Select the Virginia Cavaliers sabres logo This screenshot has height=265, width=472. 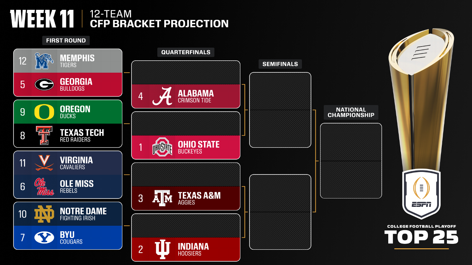point(44,163)
